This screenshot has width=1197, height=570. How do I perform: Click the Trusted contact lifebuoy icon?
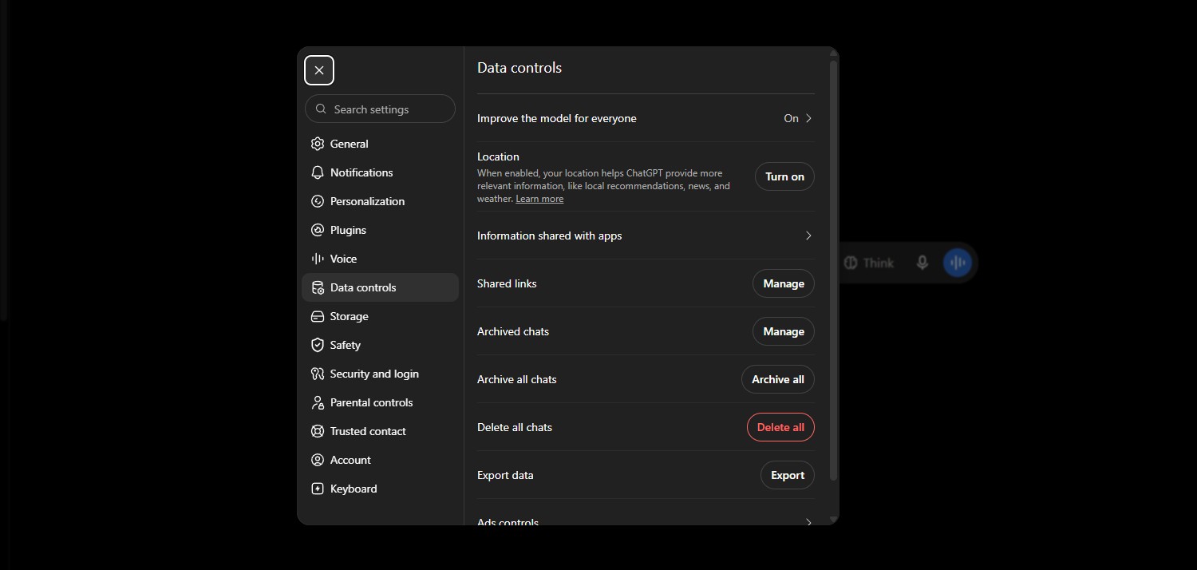click(x=318, y=431)
